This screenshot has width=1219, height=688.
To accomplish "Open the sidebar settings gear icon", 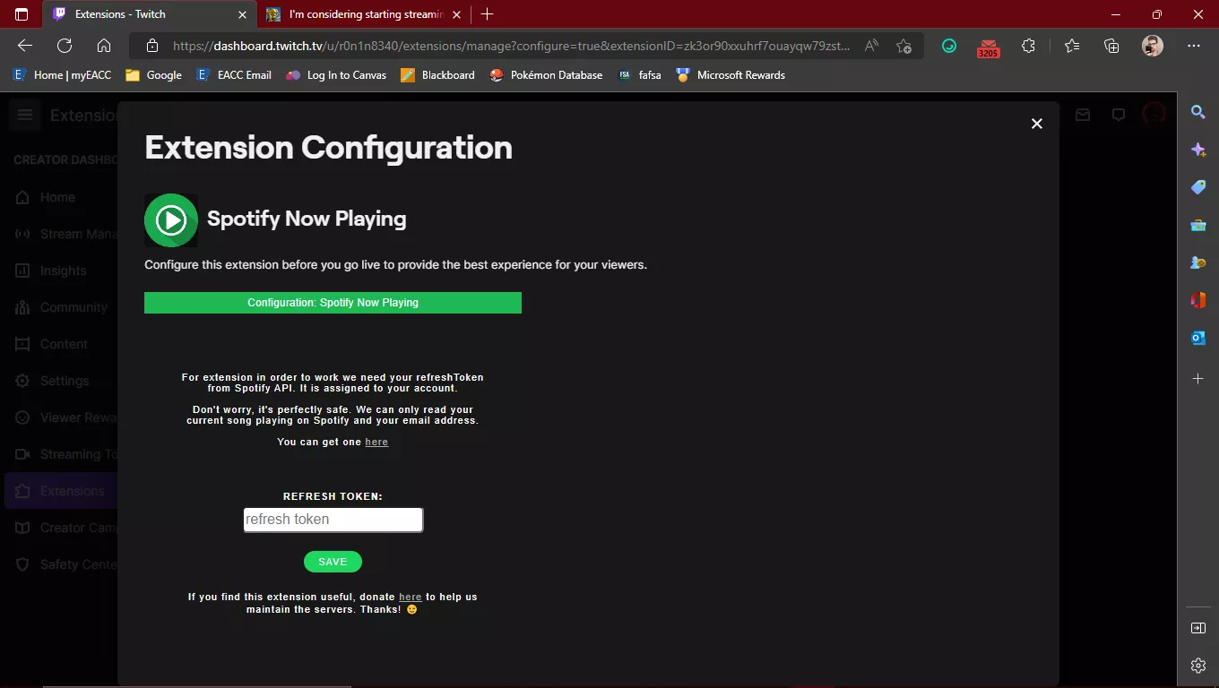I will (1197, 665).
